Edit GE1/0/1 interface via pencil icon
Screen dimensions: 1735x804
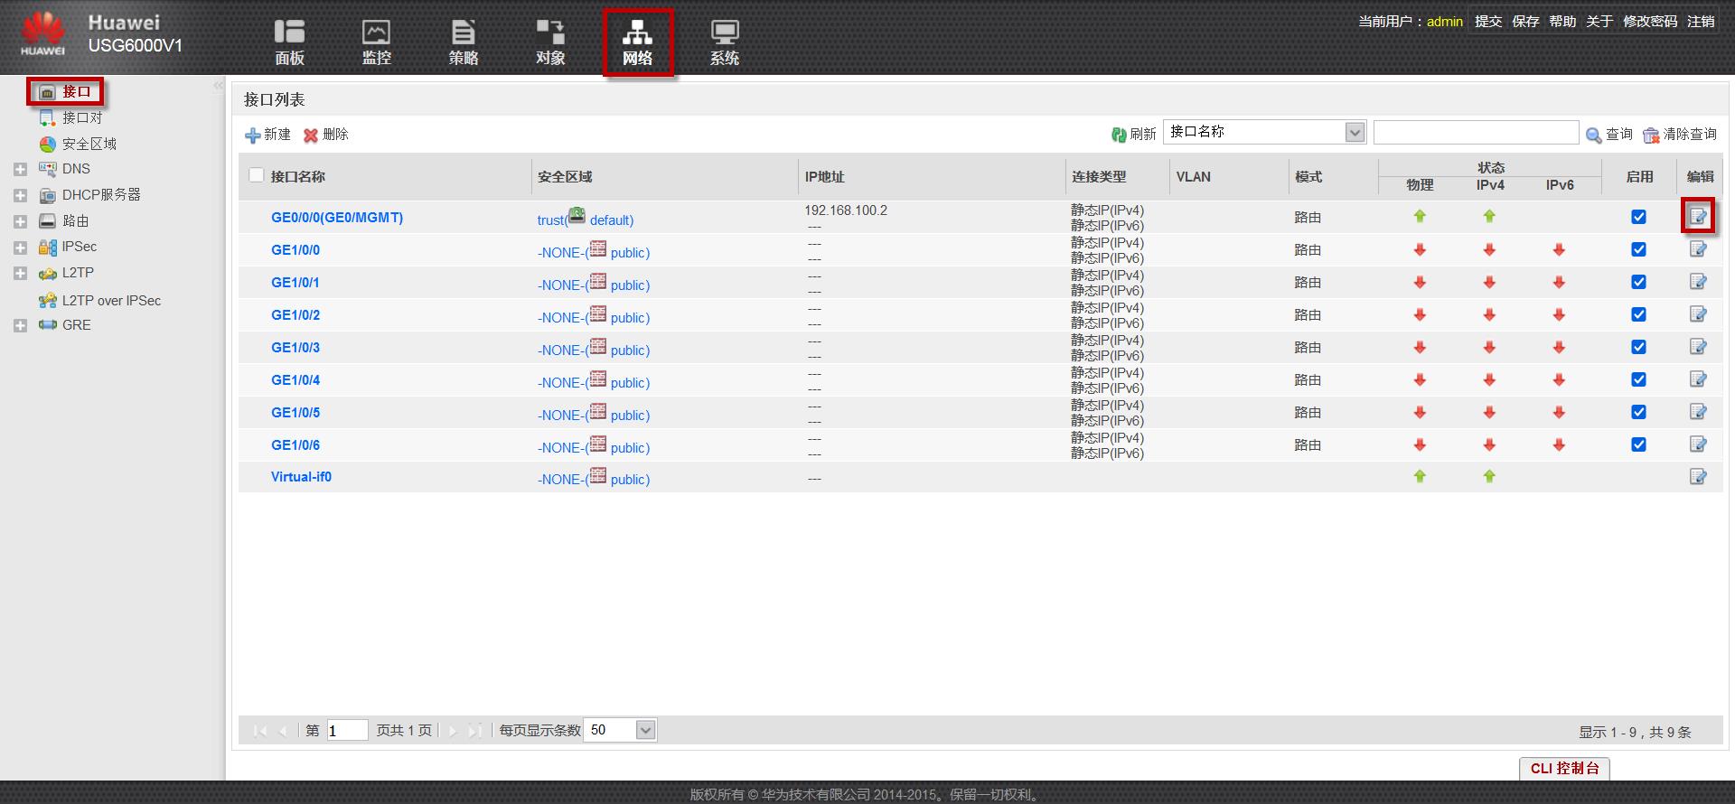click(1698, 282)
